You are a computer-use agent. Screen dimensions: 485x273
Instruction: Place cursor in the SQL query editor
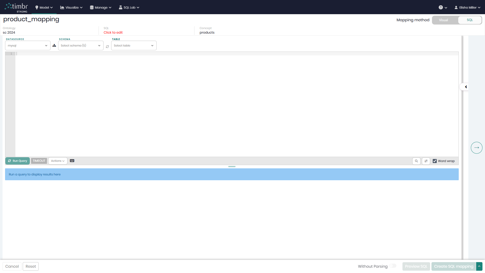click(x=227, y=101)
